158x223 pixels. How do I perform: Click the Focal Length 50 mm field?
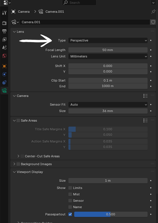coord(108,50)
